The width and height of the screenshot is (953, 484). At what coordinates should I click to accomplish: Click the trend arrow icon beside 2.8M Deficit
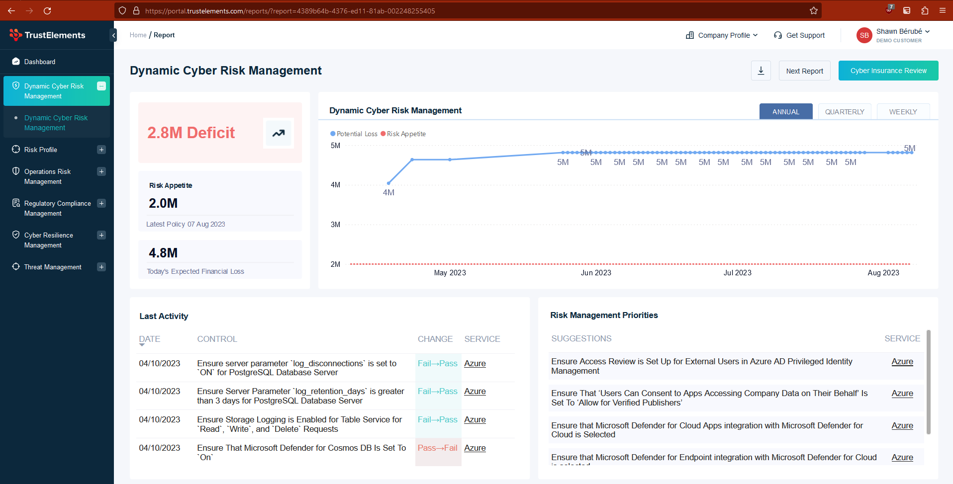click(x=279, y=133)
